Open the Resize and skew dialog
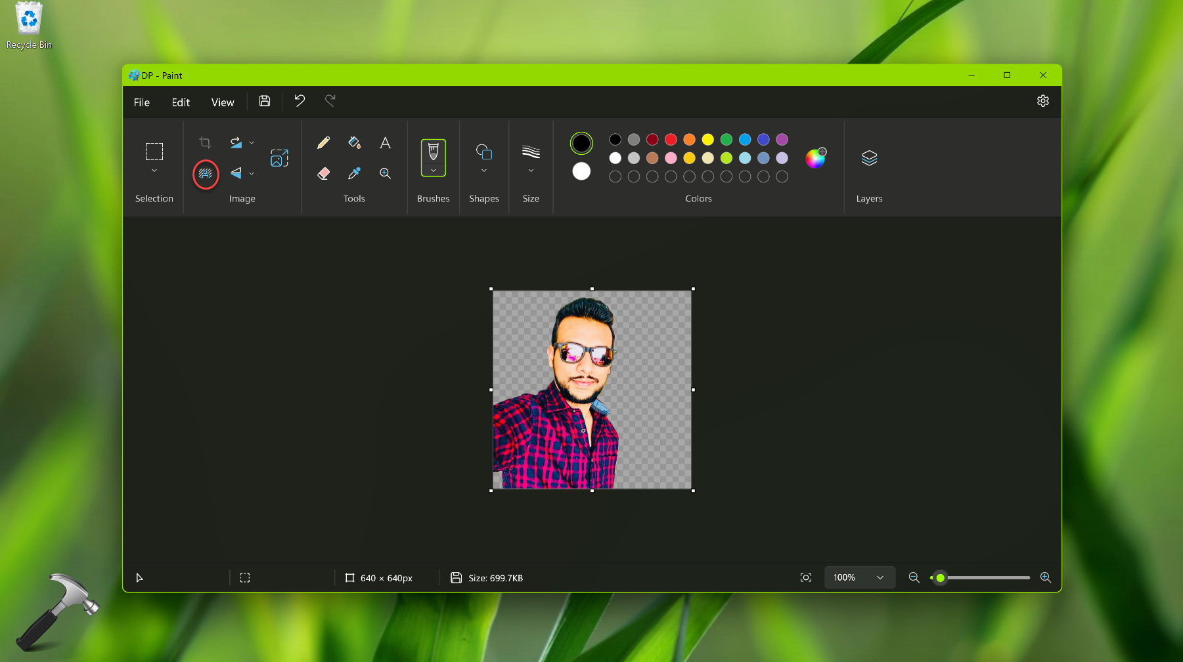The height and width of the screenshot is (662, 1183). [x=279, y=157]
